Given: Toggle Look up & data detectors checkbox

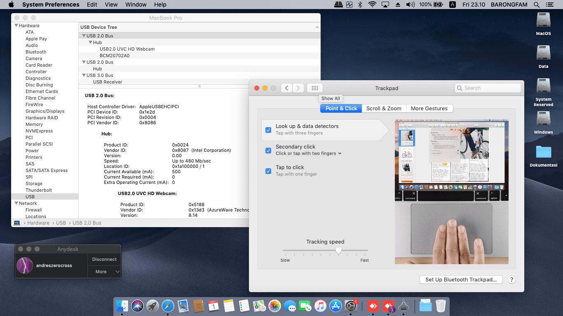Looking at the screenshot, I should 268,130.
